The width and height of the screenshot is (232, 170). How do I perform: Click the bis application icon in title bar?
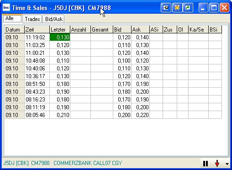tap(6, 7)
